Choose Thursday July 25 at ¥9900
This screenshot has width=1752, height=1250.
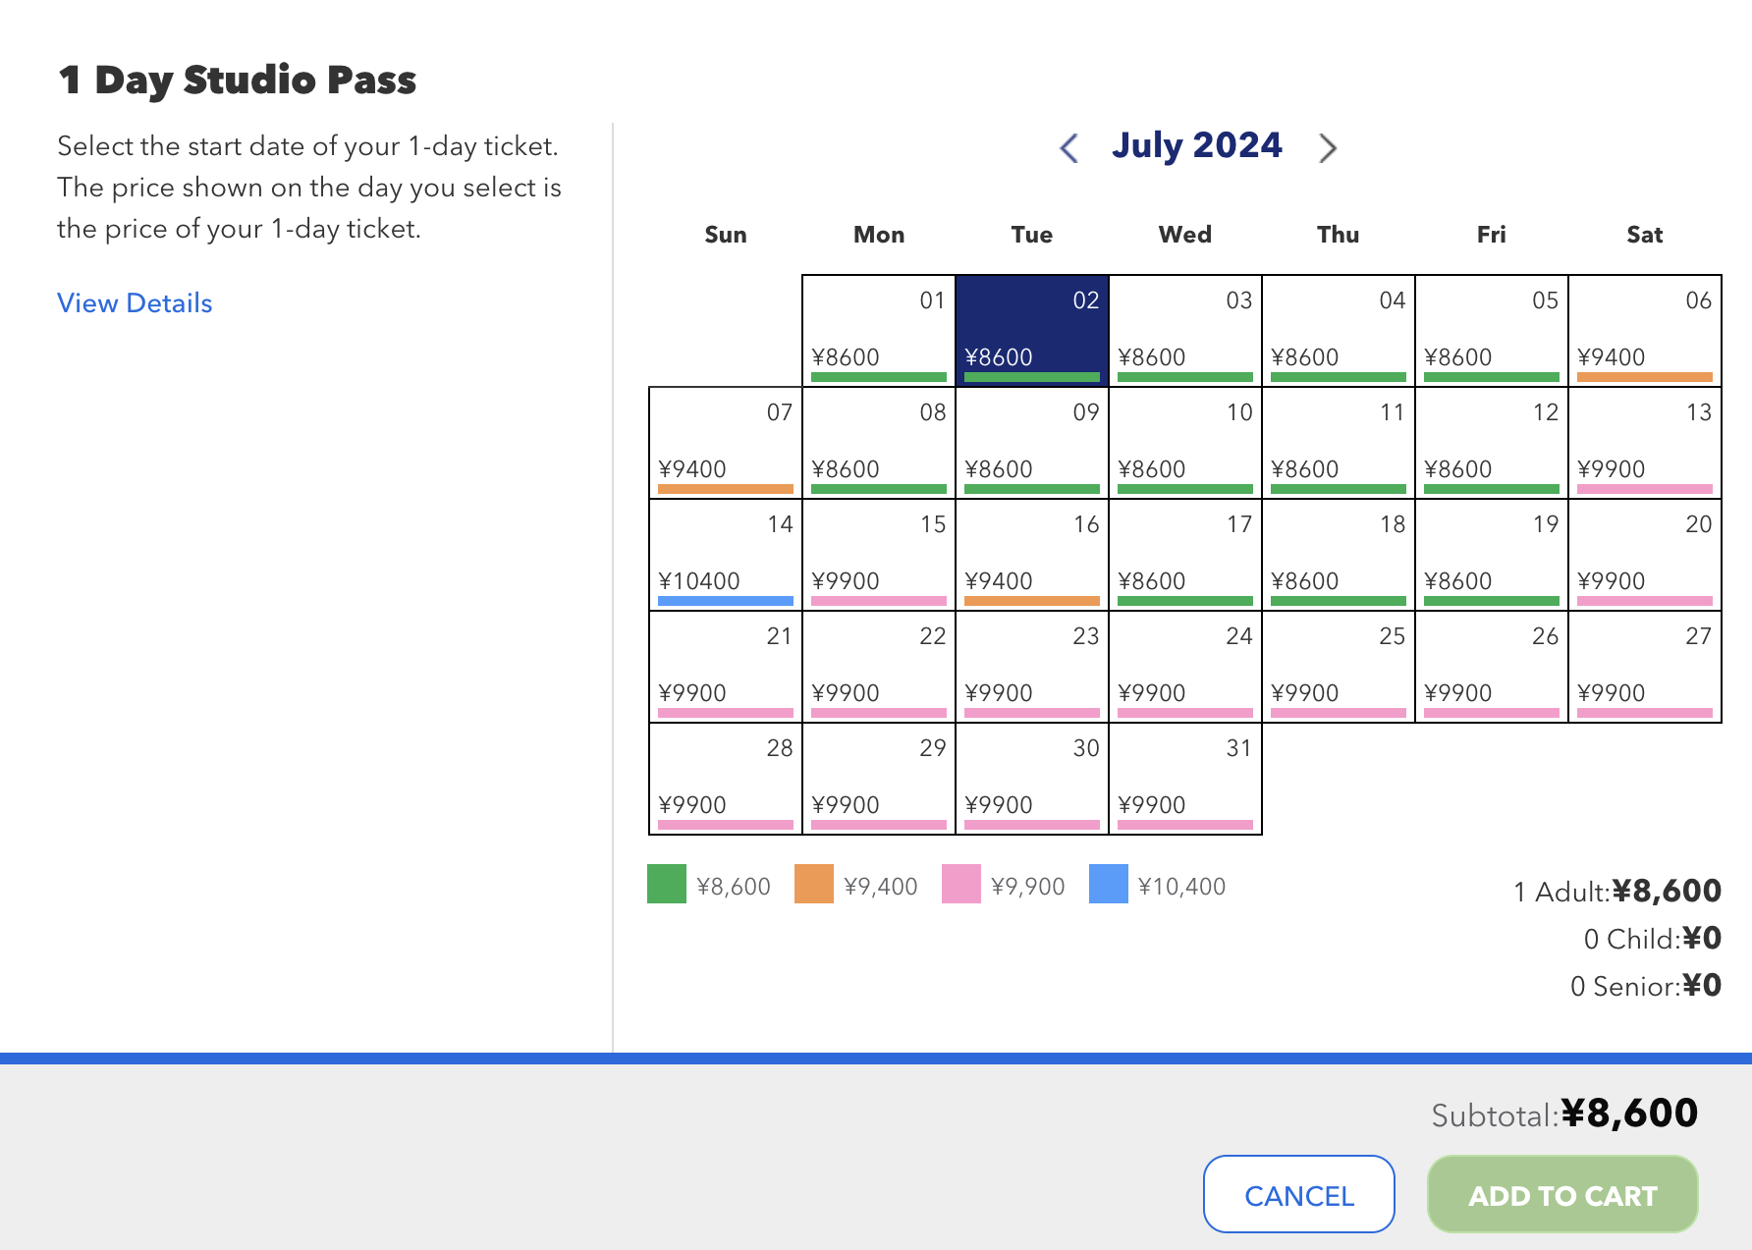[x=1339, y=667]
